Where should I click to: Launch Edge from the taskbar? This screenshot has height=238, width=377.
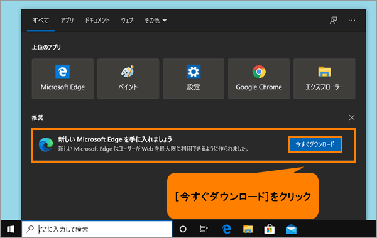[x=226, y=229]
